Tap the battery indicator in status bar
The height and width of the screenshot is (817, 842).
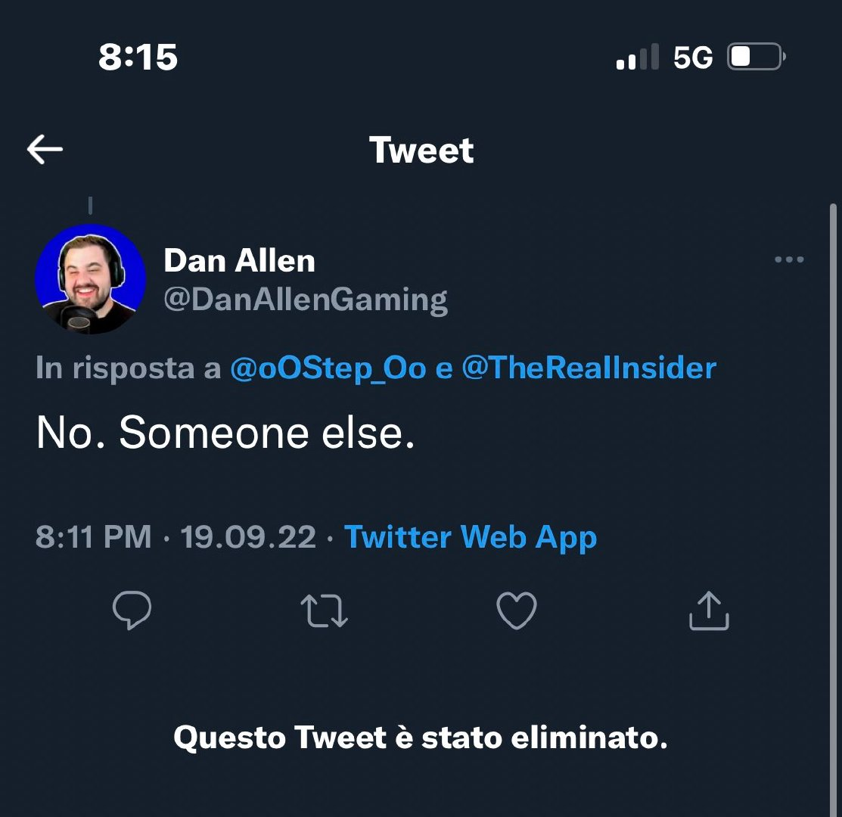[756, 57]
